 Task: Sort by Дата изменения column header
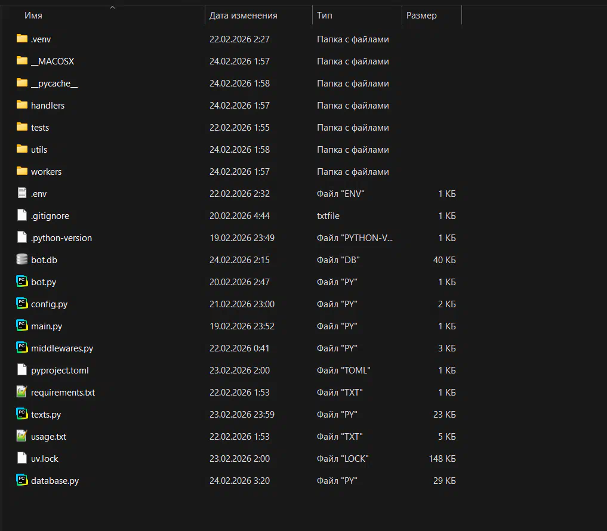point(243,16)
